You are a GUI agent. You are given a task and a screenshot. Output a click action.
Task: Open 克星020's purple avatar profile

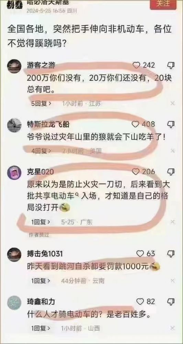14,173
